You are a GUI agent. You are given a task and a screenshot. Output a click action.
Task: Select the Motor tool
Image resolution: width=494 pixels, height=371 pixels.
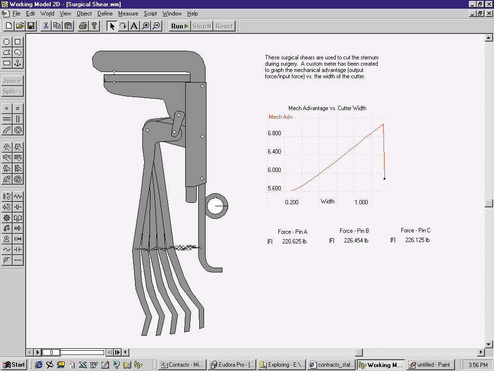pyautogui.click(x=7, y=239)
